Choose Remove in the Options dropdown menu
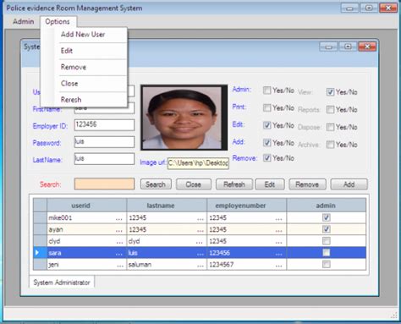Screen dimensions: 401x324 pyautogui.click(x=74, y=67)
